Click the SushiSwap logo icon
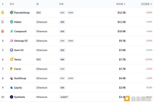The image size is (154, 104). coord(12,78)
